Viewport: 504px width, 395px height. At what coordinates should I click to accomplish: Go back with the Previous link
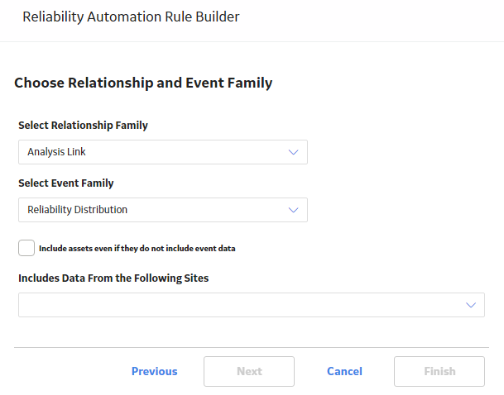[x=154, y=371]
